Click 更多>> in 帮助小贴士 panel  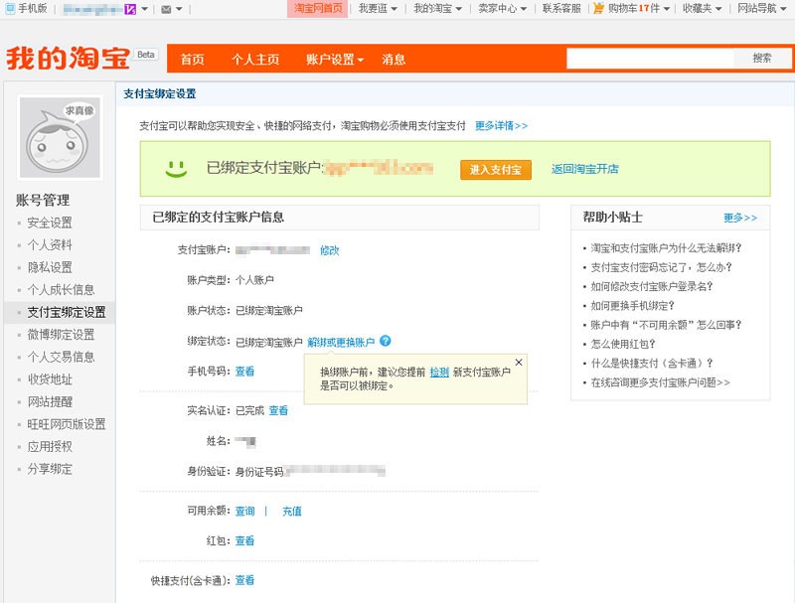pos(740,218)
